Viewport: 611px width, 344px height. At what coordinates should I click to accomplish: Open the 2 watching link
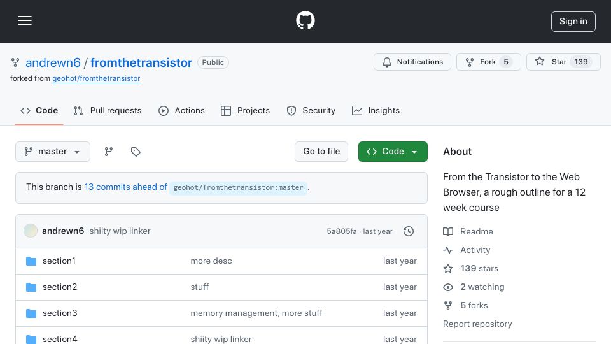[x=482, y=287]
